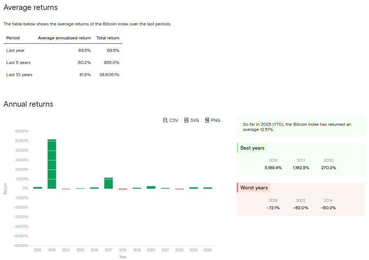The image size is (369, 260).
Task: Click the tall 2013 bar in chart
Action: point(52,164)
